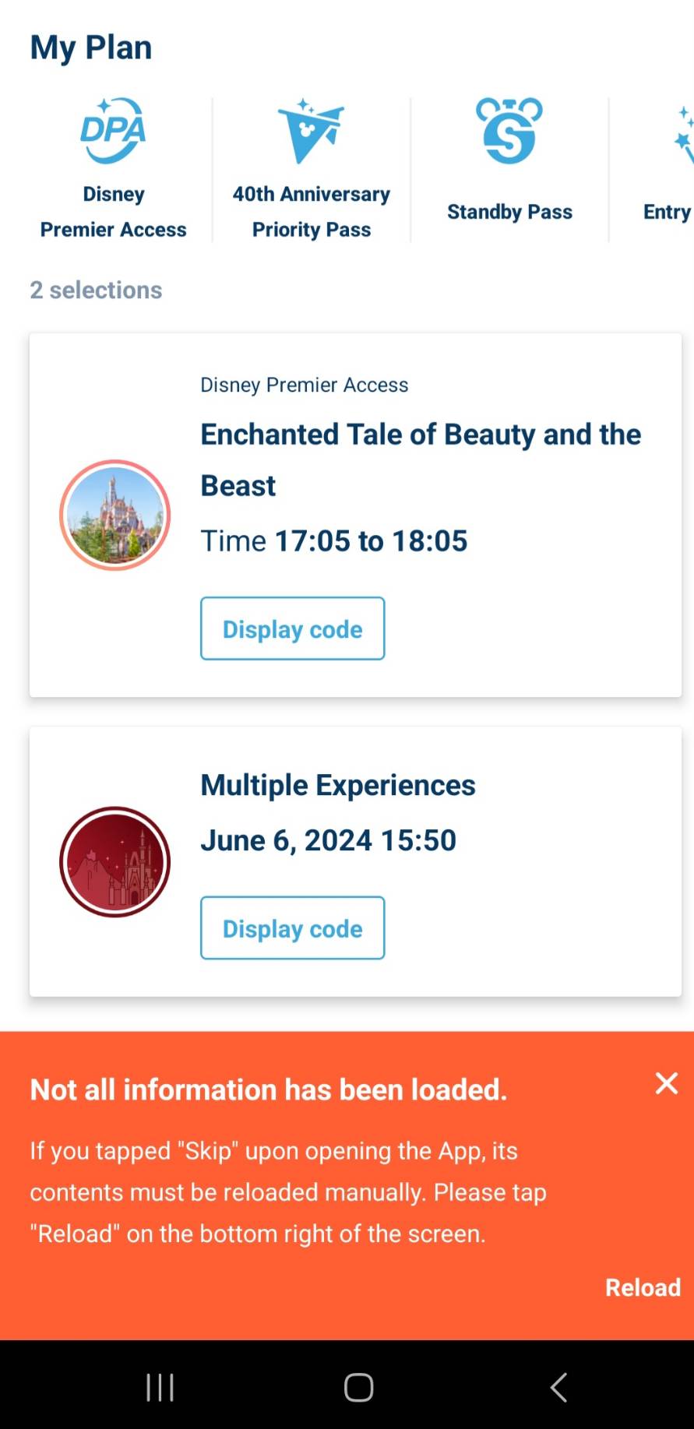Open the Entry text tab

(x=668, y=212)
